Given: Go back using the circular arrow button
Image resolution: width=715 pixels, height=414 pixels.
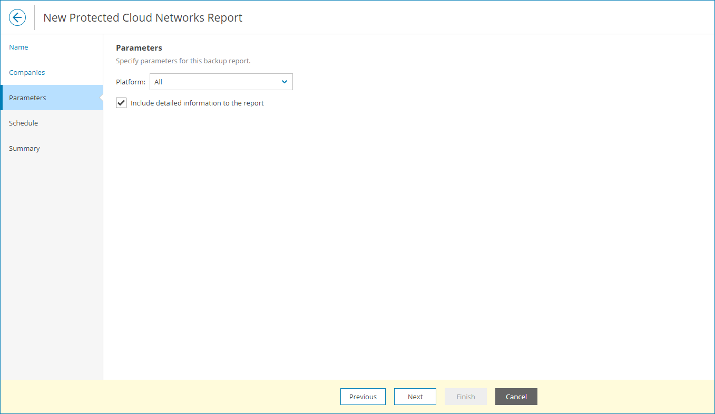Looking at the screenshot, I should click(17, 17).
